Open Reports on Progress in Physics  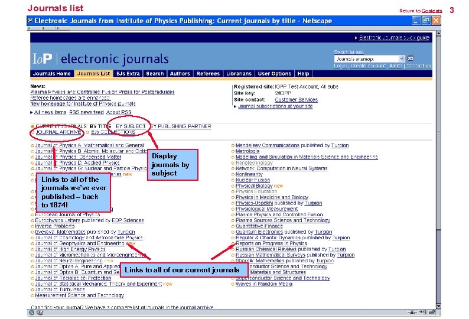(271, 243)
